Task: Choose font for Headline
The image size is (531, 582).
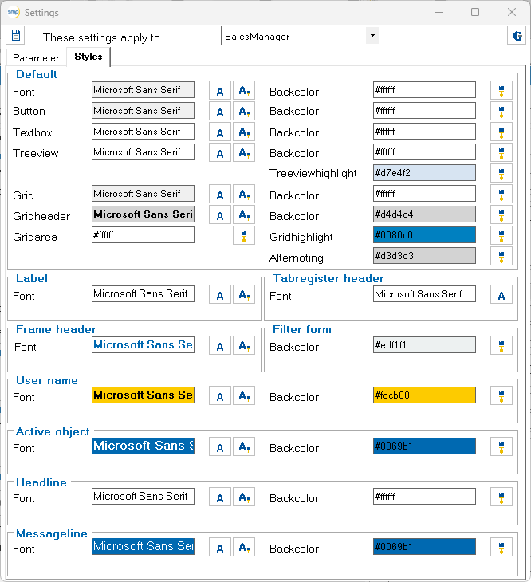Action: pos(220,497)
